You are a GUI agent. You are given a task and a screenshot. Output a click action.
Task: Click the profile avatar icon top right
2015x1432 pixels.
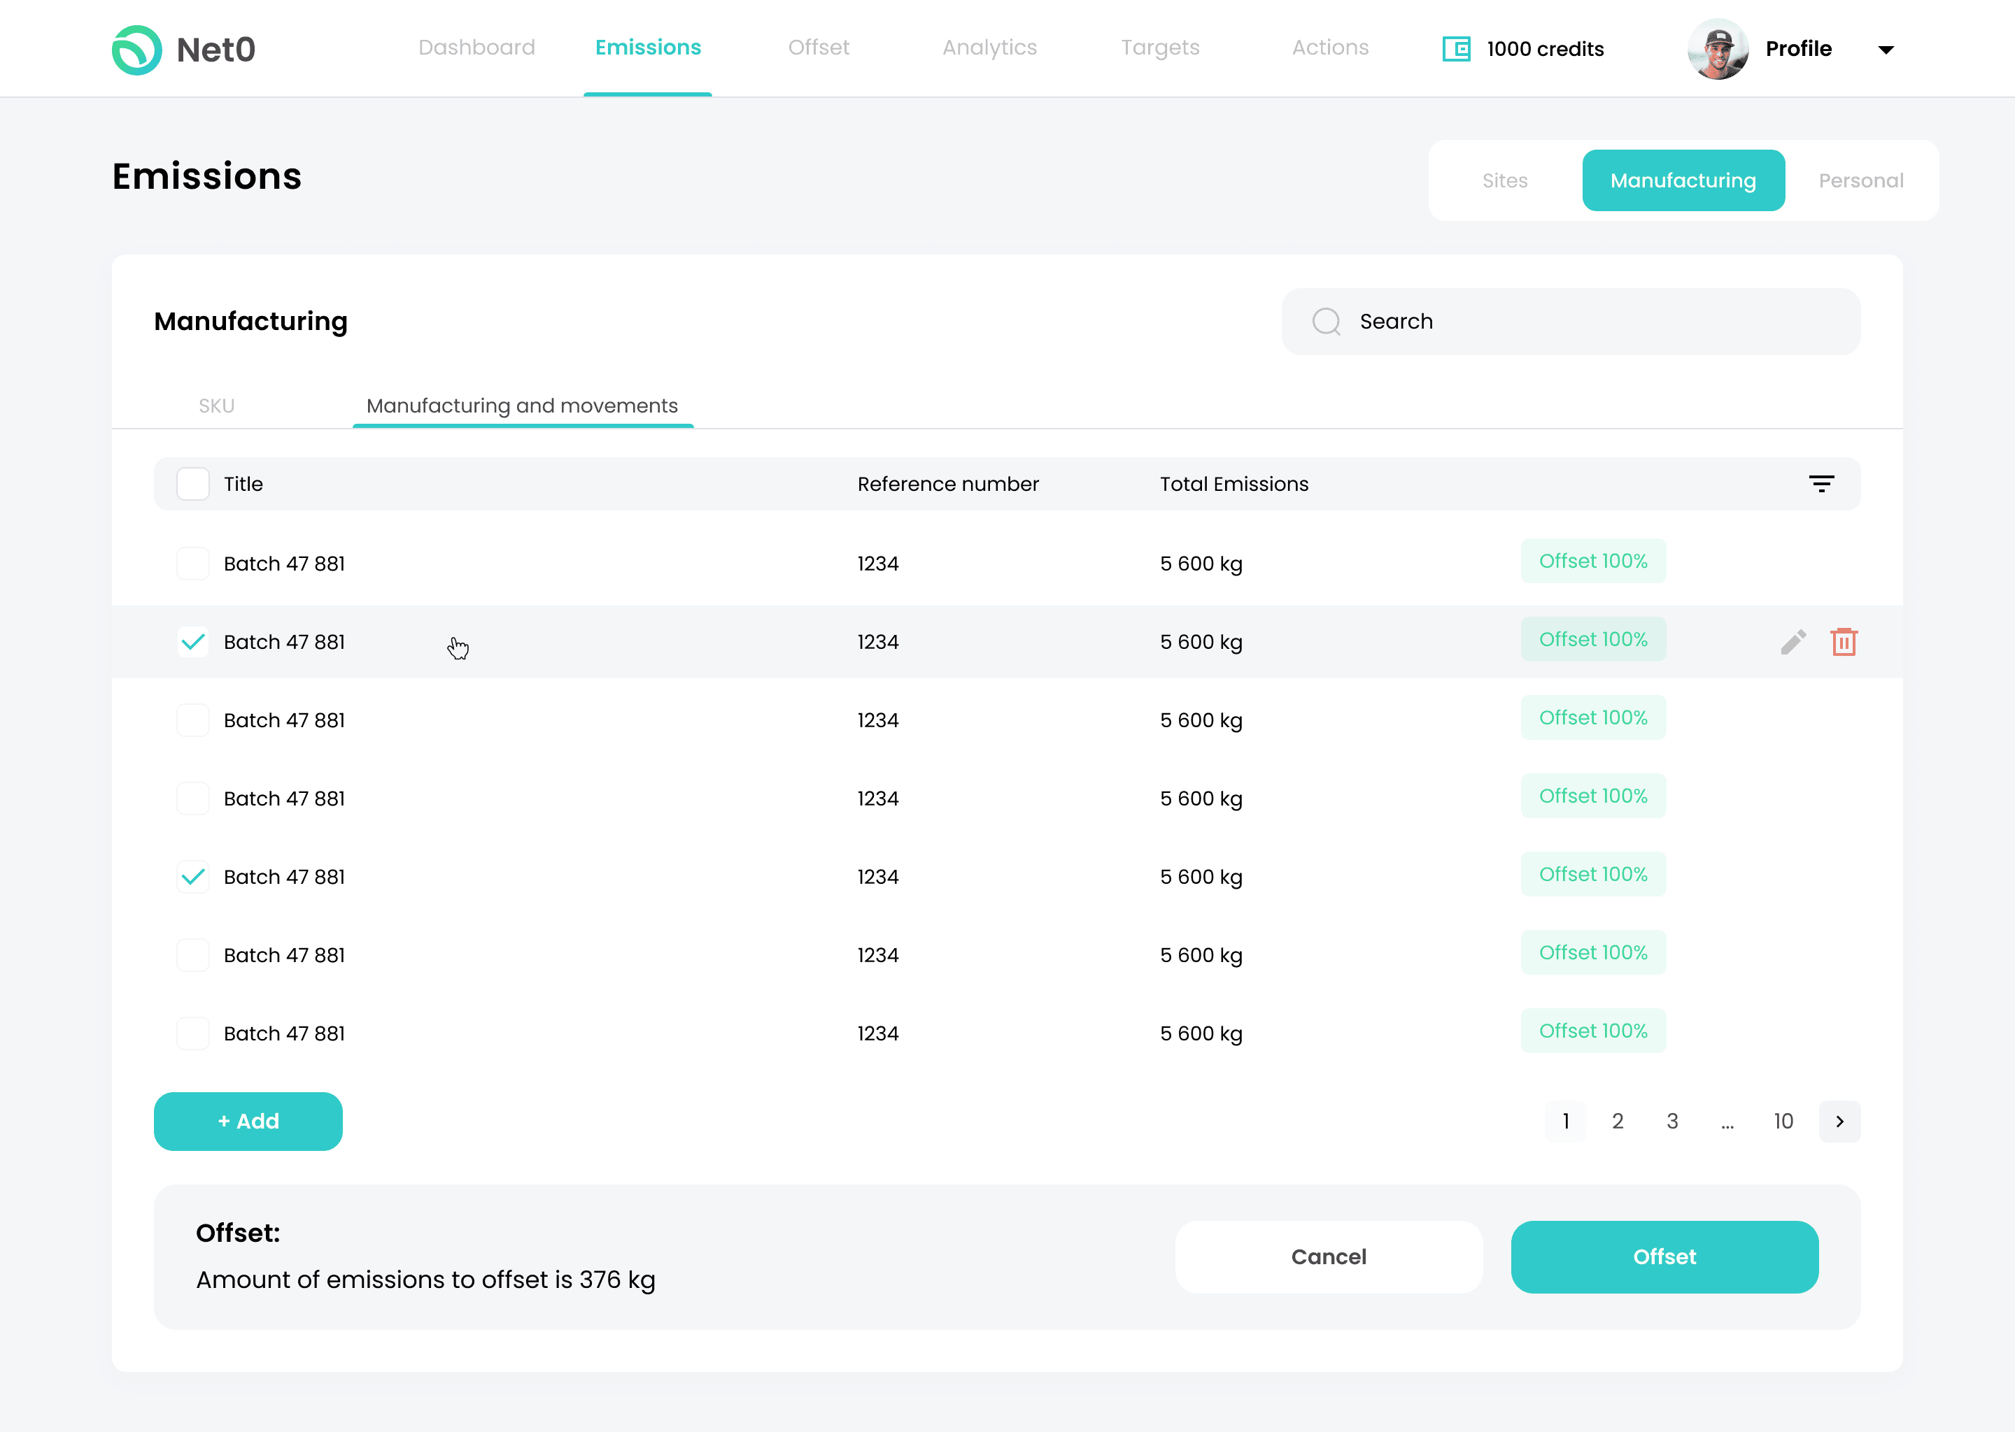pos(1720,50)
